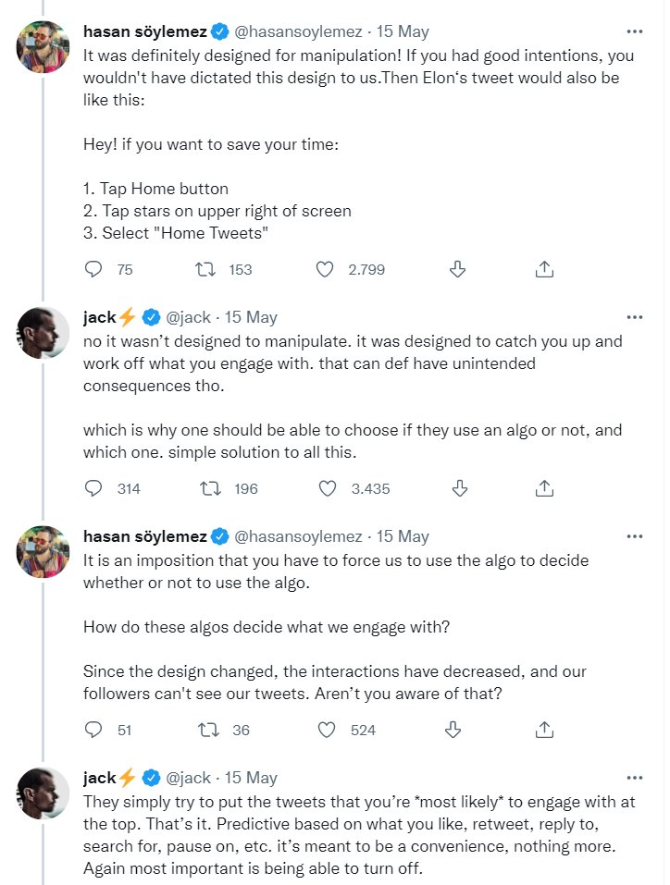670x885 pixels.
Task: Open the more options menu on jack's first tweet
Action: [636, 316]
